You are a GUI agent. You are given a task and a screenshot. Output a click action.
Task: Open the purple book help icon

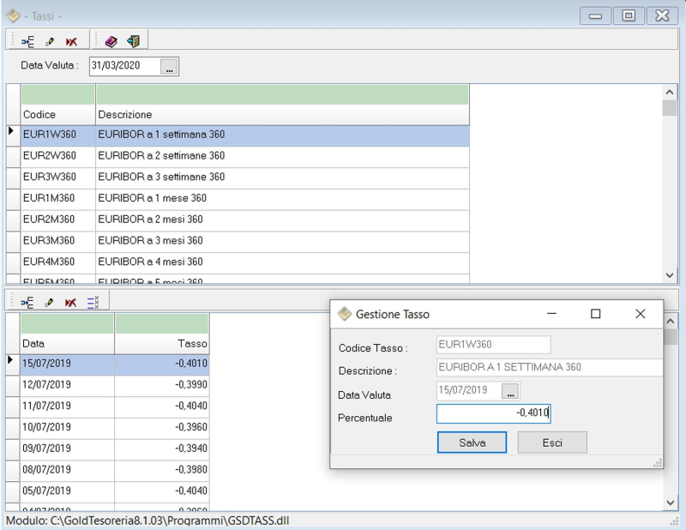pos(111,41)
